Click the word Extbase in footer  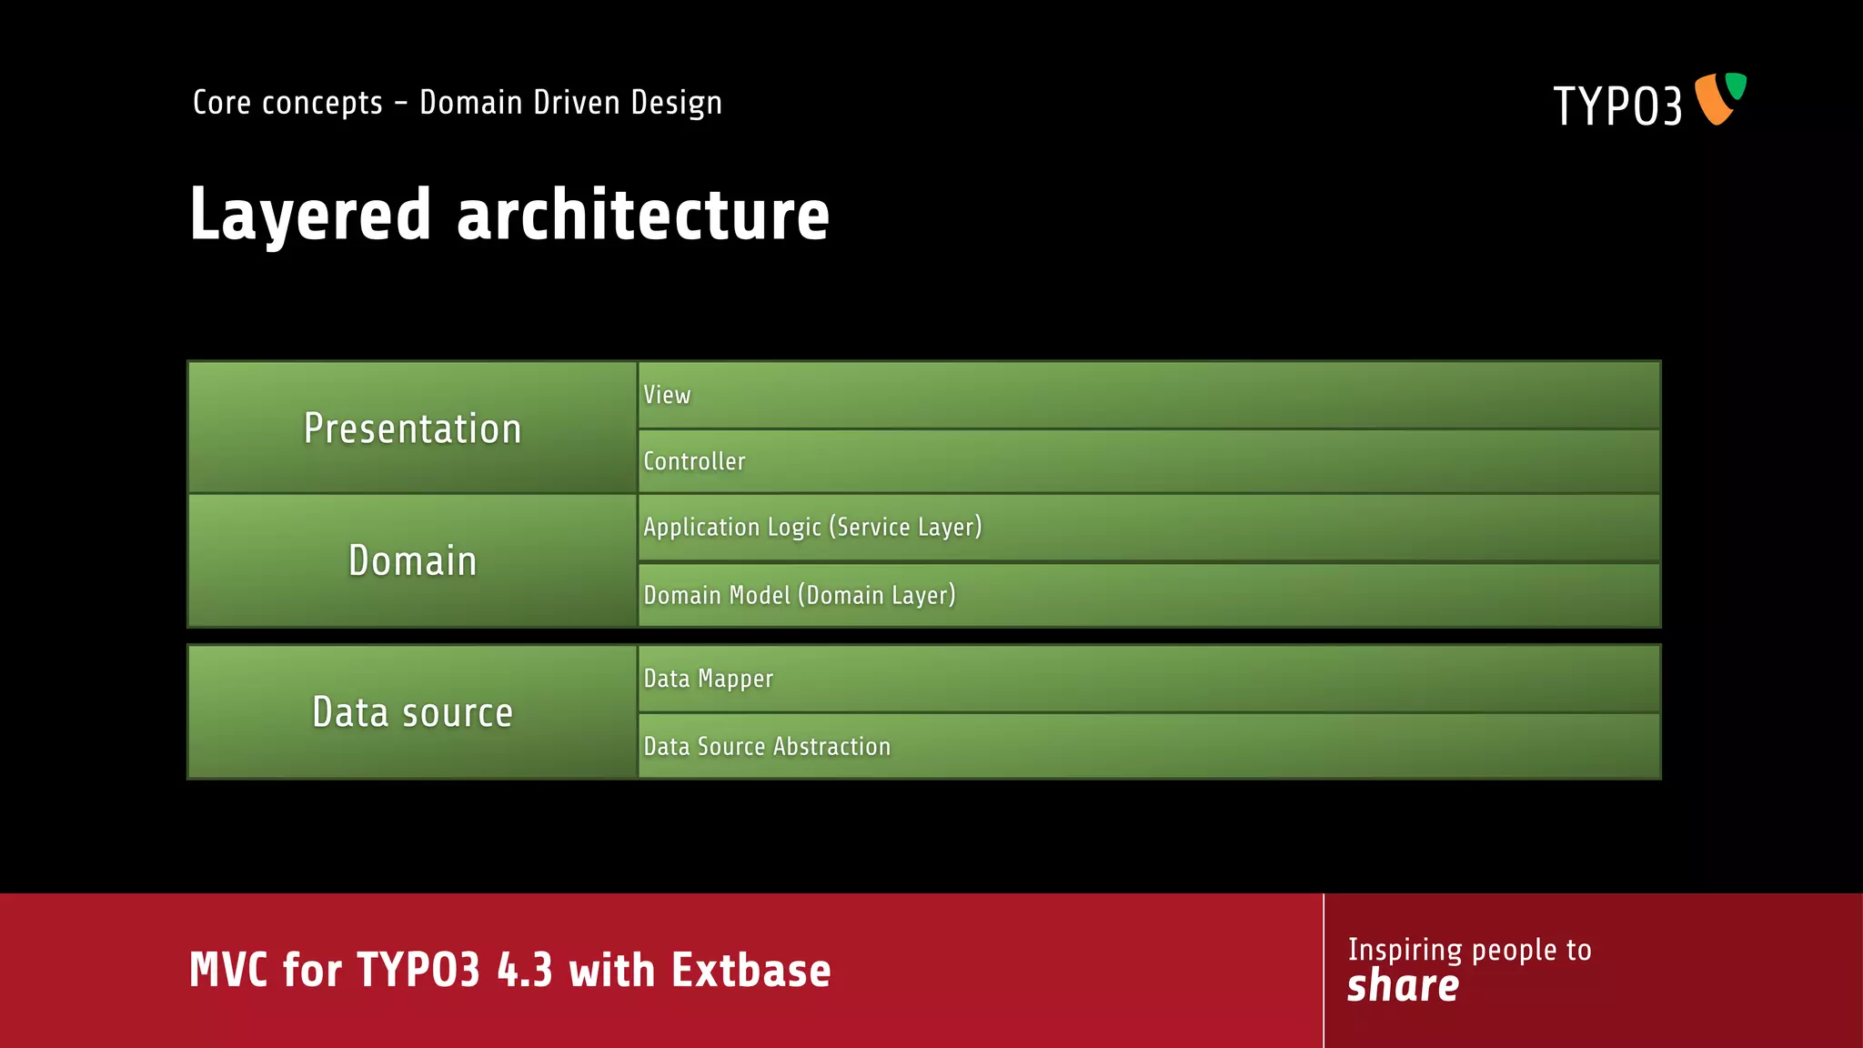[x=751, y=970]
